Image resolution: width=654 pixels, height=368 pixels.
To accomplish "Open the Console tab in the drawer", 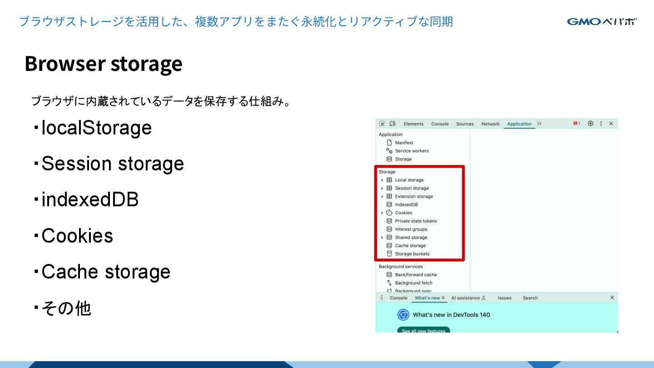I will 399,298.
